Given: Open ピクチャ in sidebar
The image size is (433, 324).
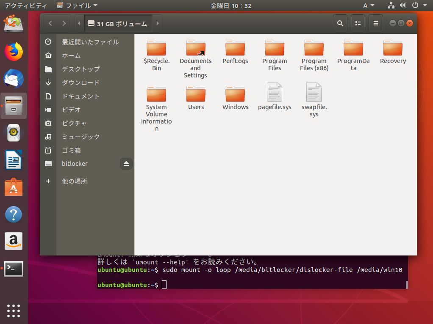Looking at the screenshot, I should tap(87, 123).
